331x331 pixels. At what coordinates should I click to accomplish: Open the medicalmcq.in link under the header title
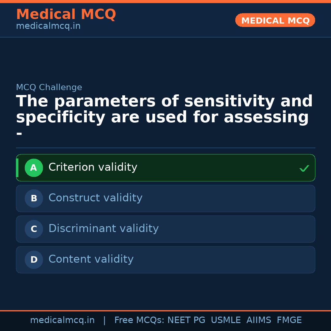(48, 26)
